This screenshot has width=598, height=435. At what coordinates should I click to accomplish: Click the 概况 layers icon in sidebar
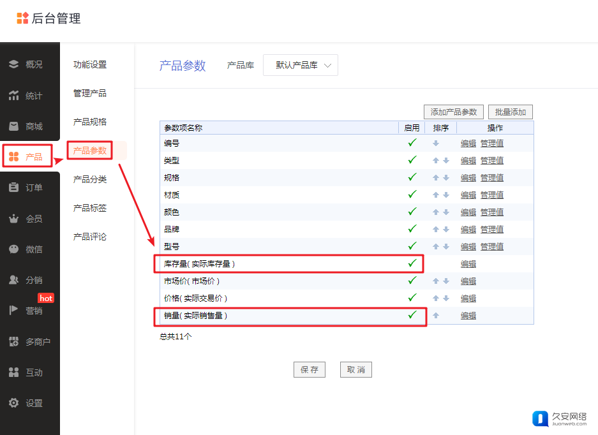13,64
